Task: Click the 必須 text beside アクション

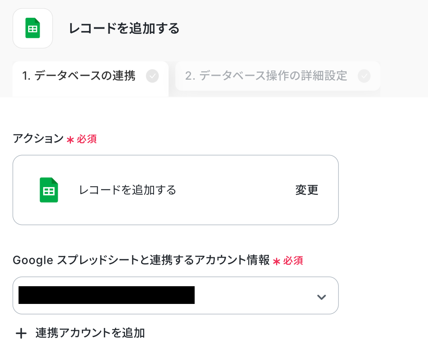Action: pyautogui.click(x=87, y=139)
